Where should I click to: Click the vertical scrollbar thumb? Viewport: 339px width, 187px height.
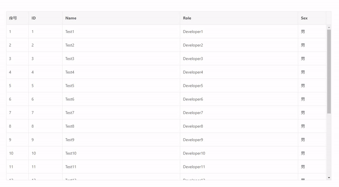point(329,71)
